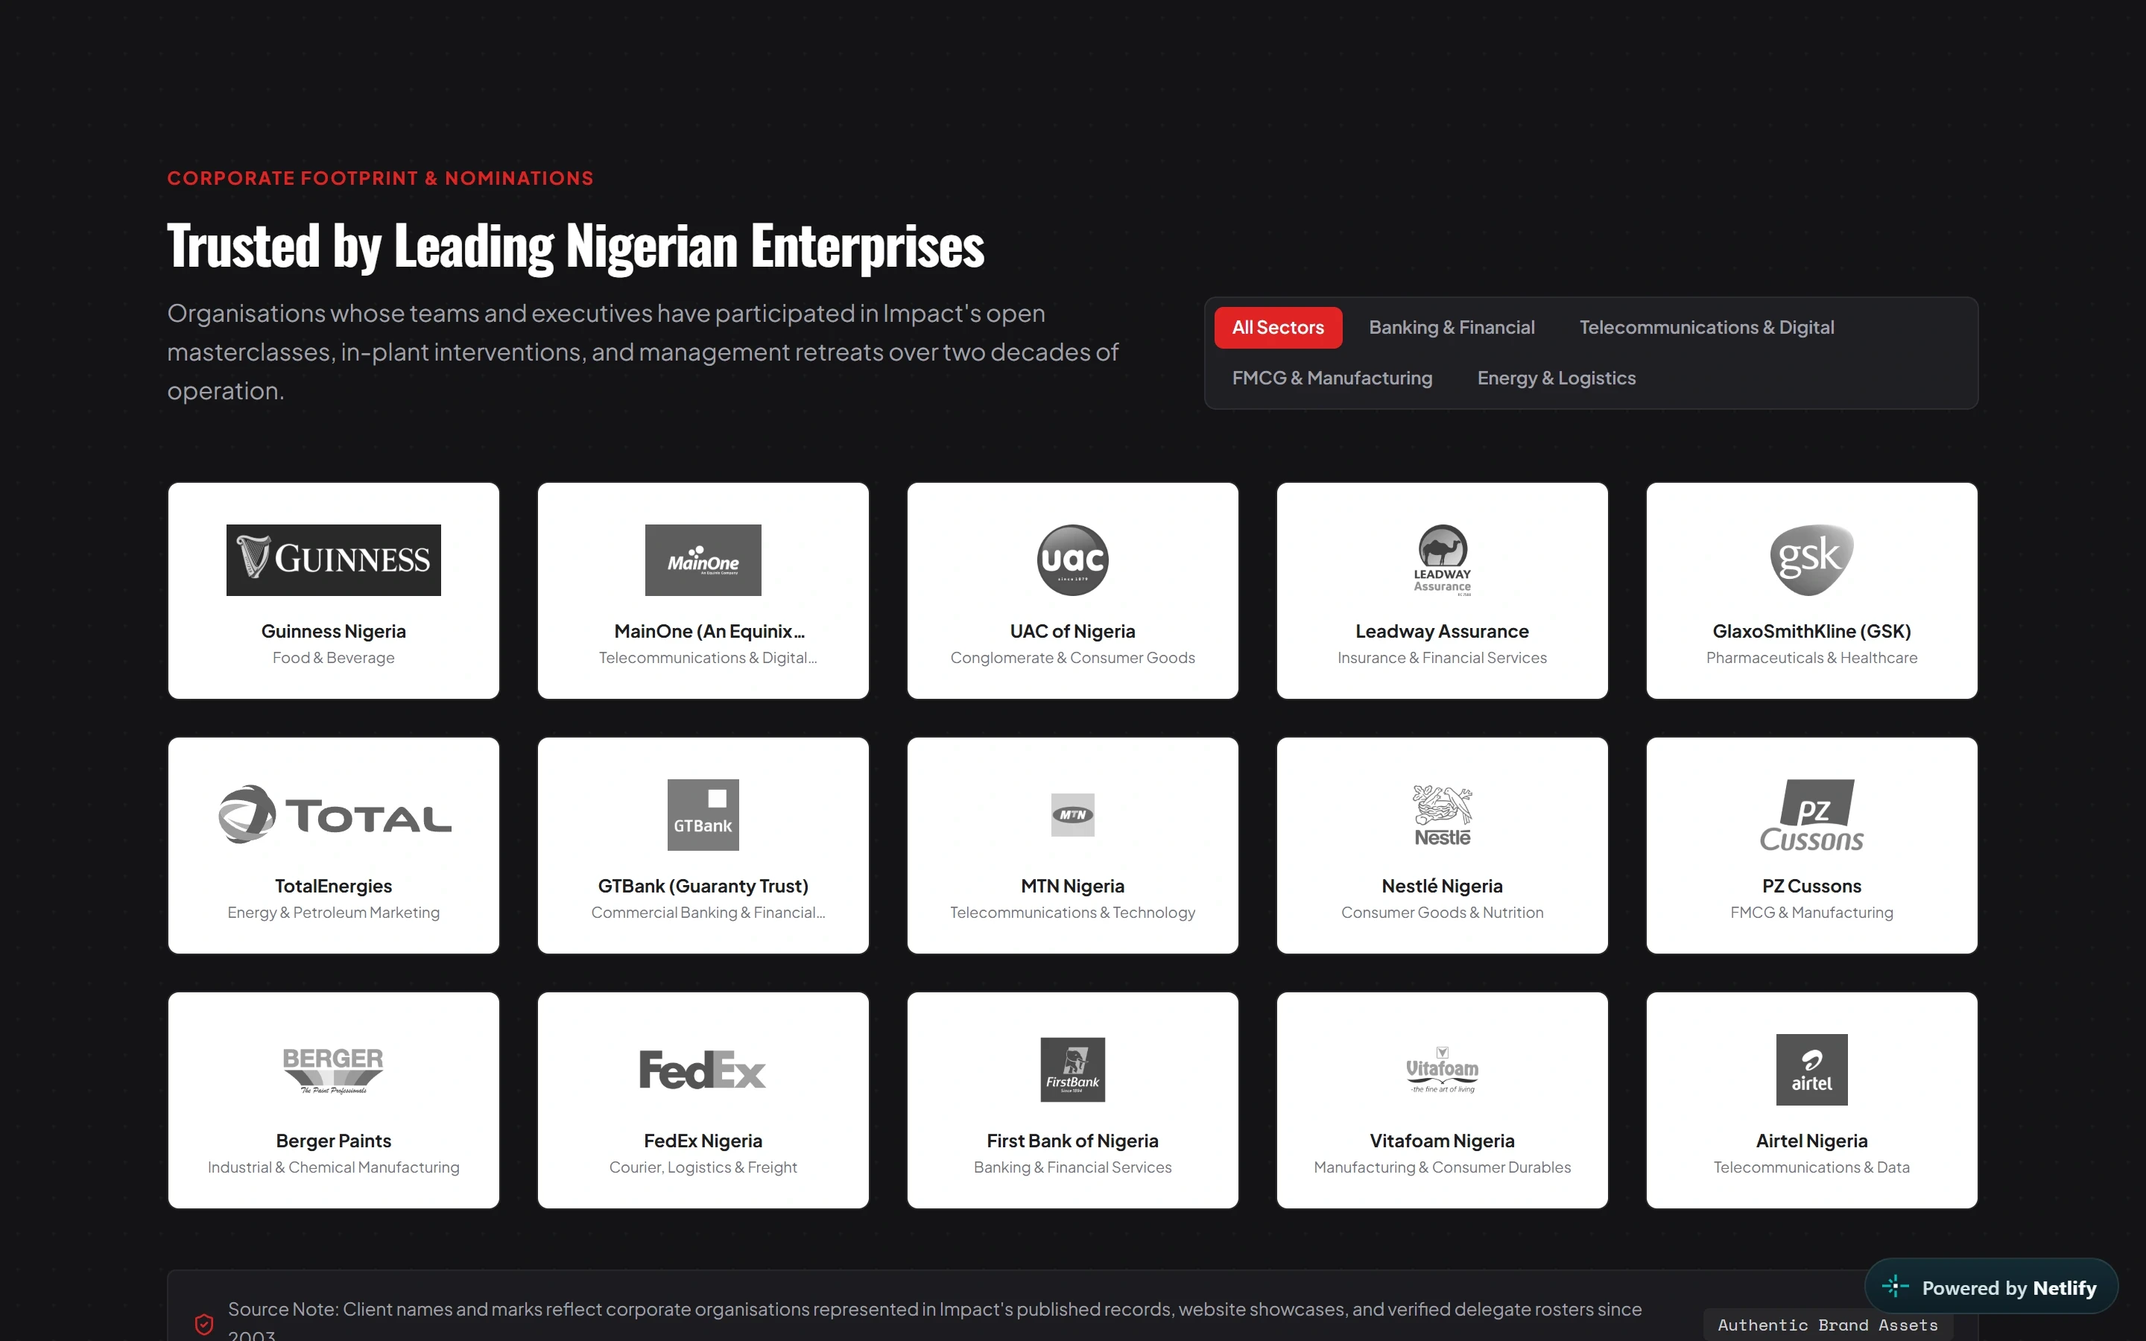Filter by Energy & Logistics
The image size is (2146, 1341).
click(x=1557, y=378)
